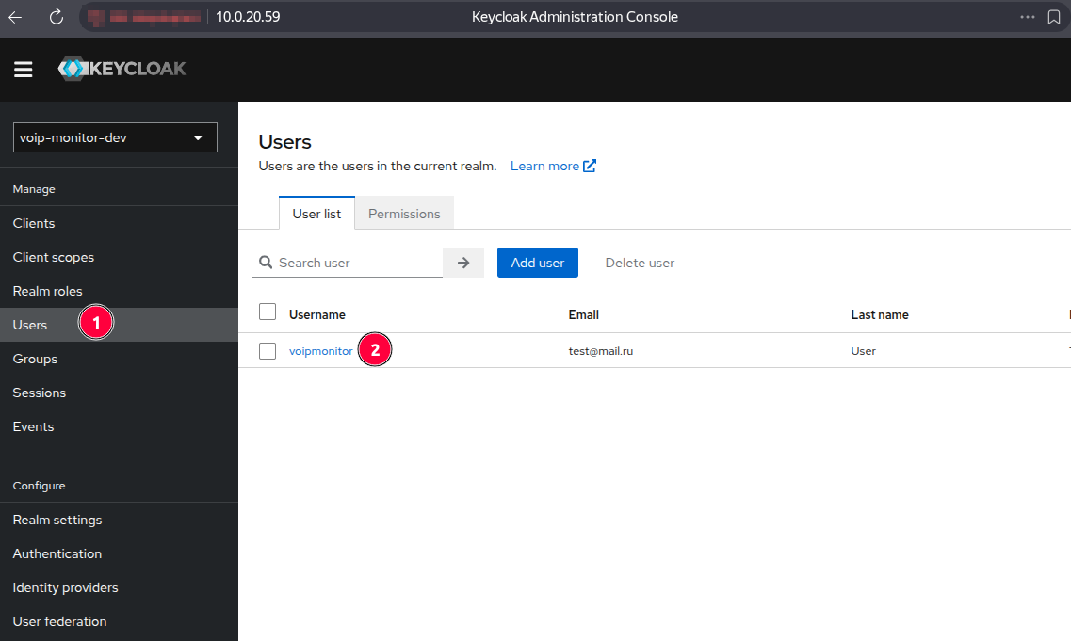Toggle the hamburger sidebar menu icon
This screenshot has height=641, width=1071.
tap(24, 70)
